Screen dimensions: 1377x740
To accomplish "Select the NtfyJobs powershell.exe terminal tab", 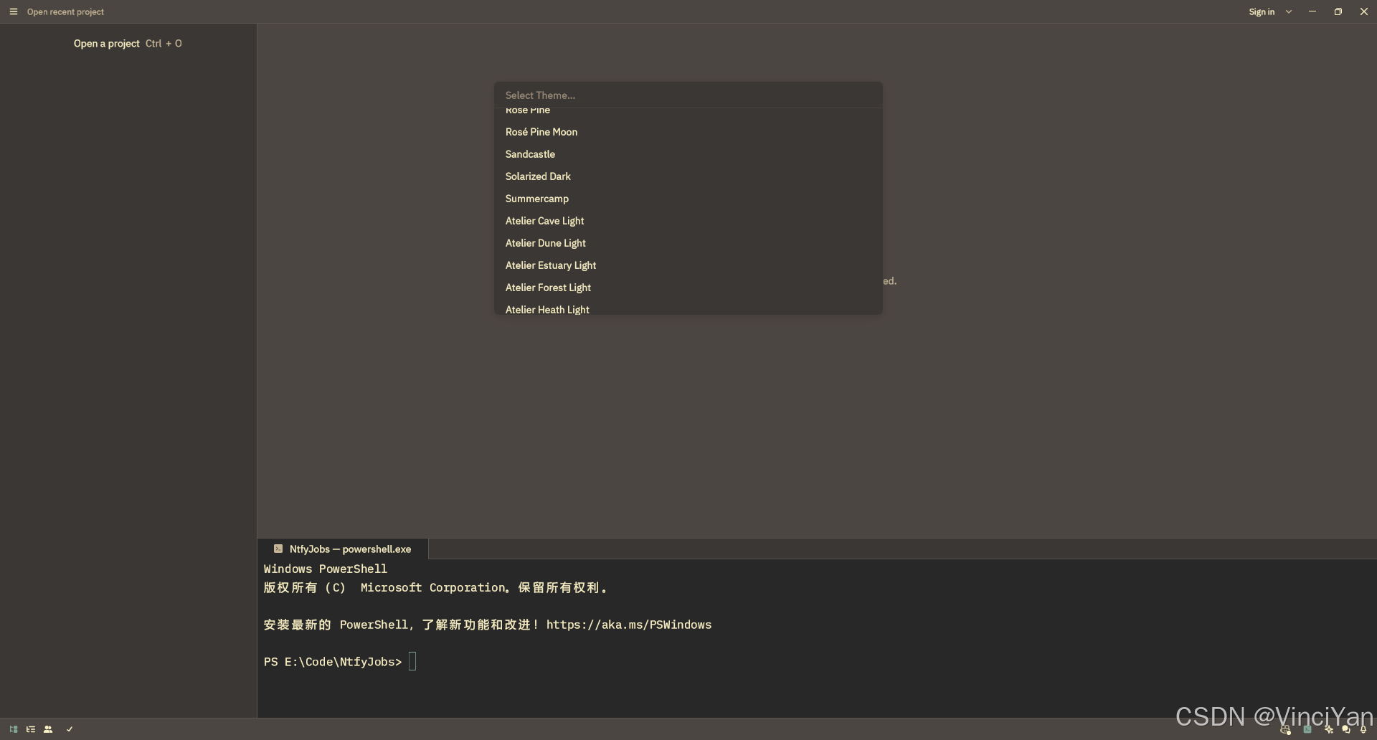I will tap(343, 549).
